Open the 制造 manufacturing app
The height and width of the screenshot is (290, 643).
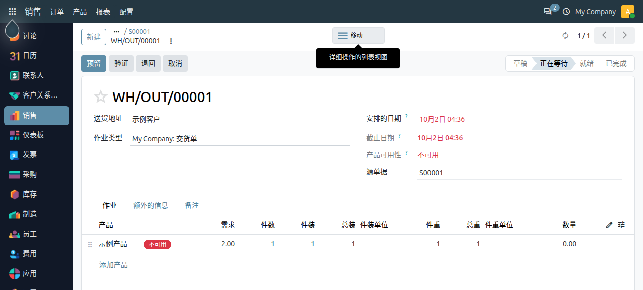(36, 214)
